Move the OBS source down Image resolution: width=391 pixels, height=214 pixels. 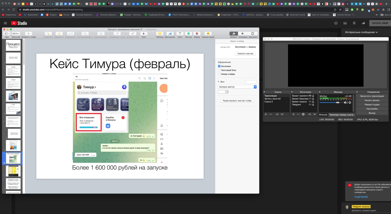pos(314,114)
